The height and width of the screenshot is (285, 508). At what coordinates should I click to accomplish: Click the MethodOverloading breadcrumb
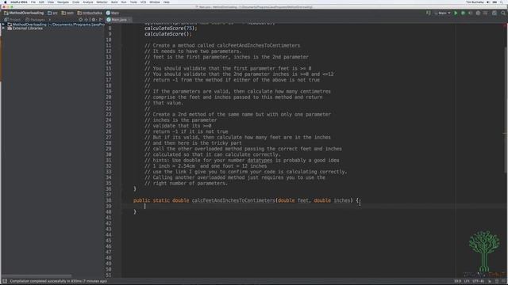coord(24,13)
